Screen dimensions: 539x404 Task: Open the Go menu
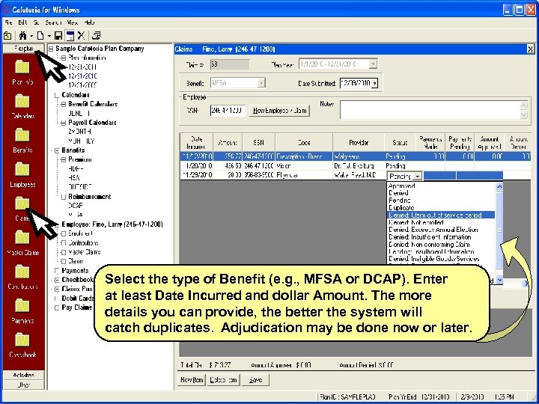click(x=37, y=22)
